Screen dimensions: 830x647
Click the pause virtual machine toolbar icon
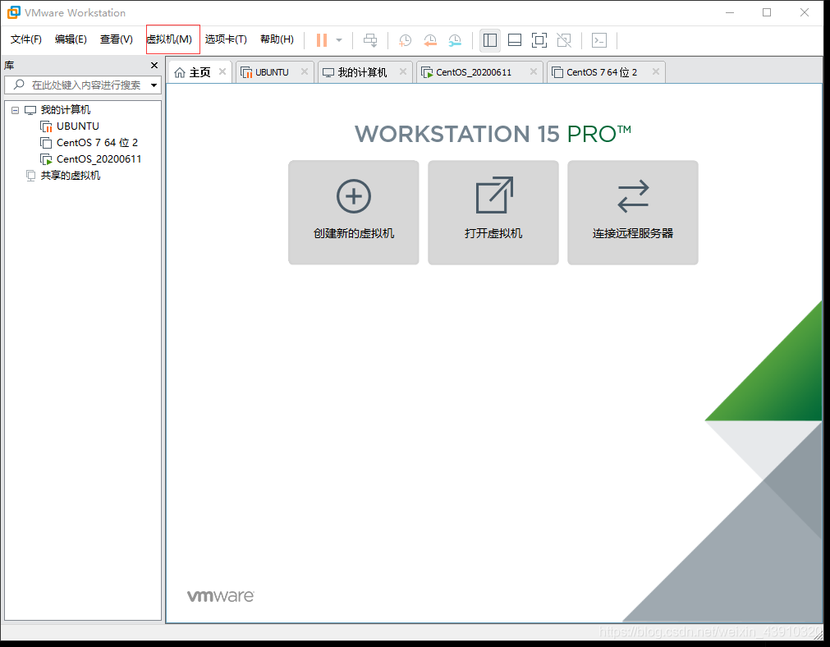click(x=322, y=40)
